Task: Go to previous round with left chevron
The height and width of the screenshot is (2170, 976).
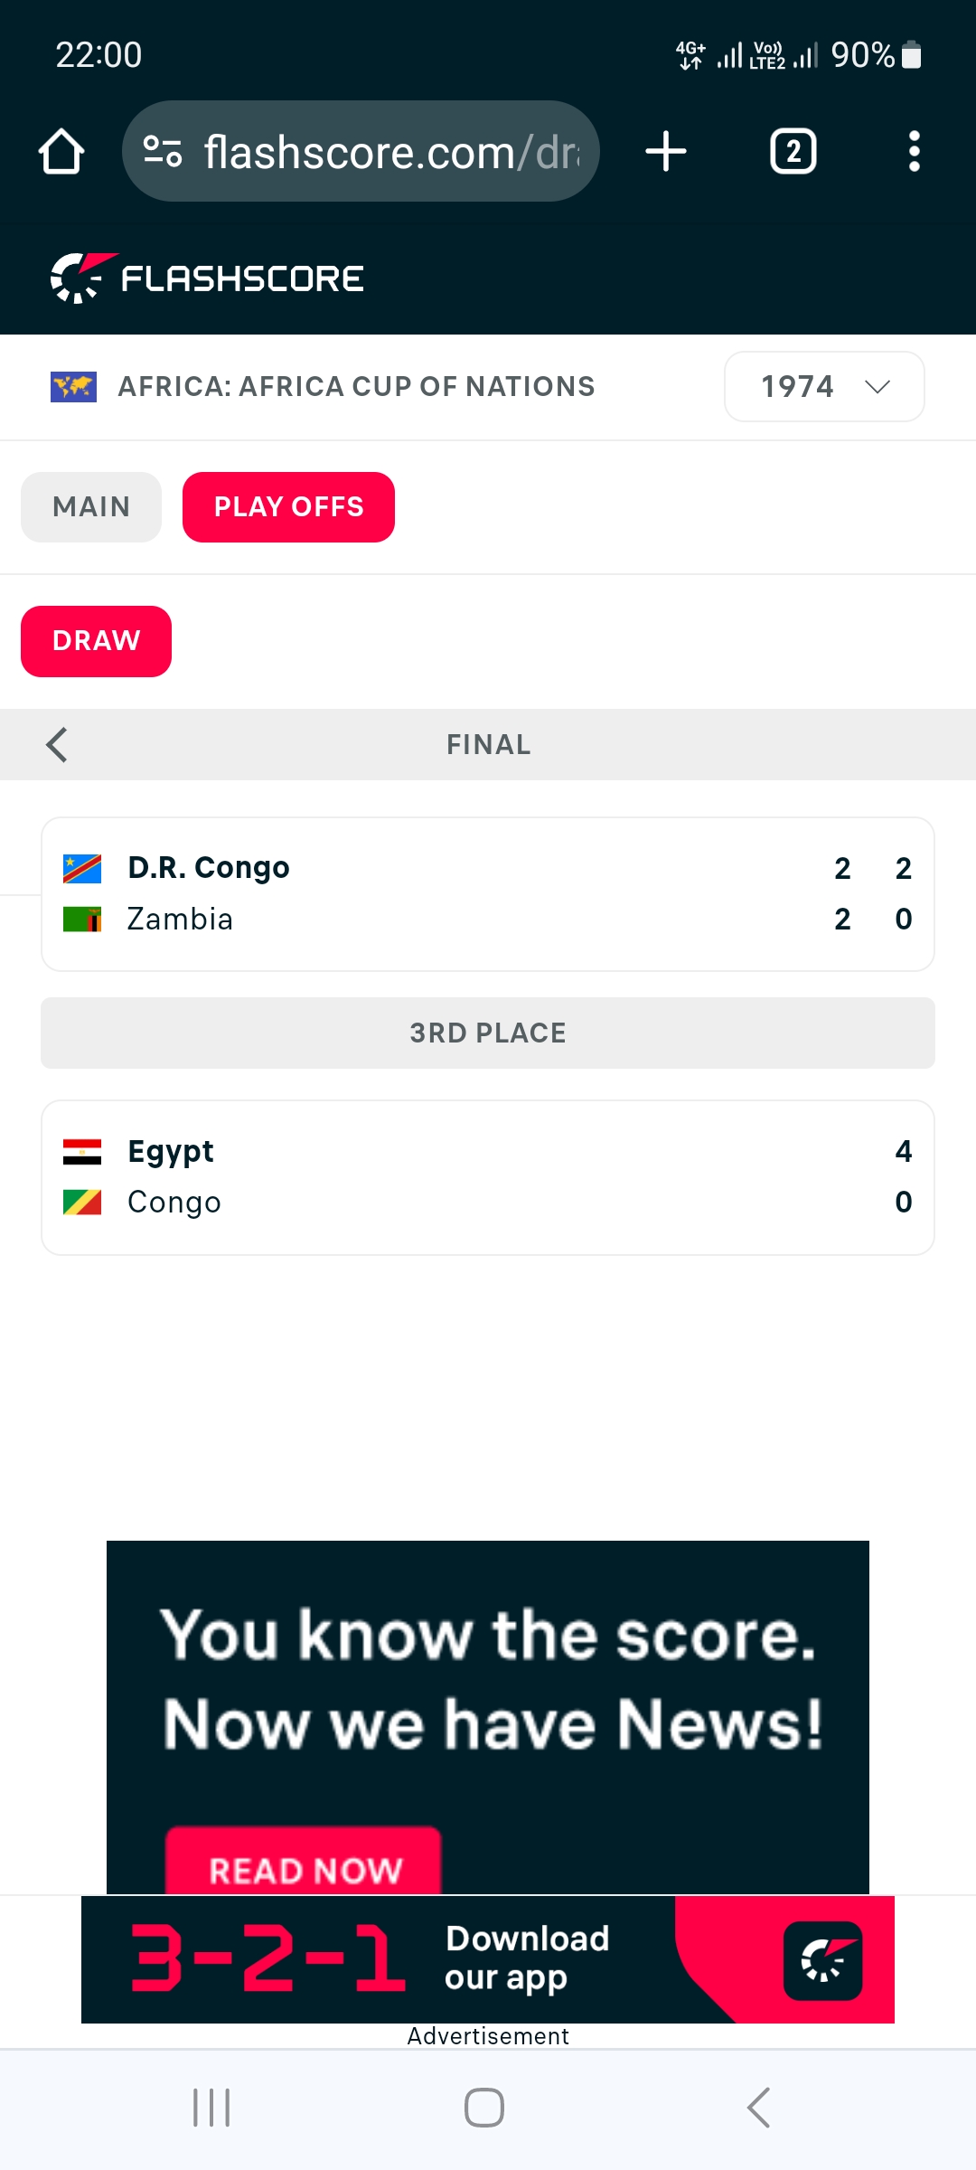Action: click(57, 745)
